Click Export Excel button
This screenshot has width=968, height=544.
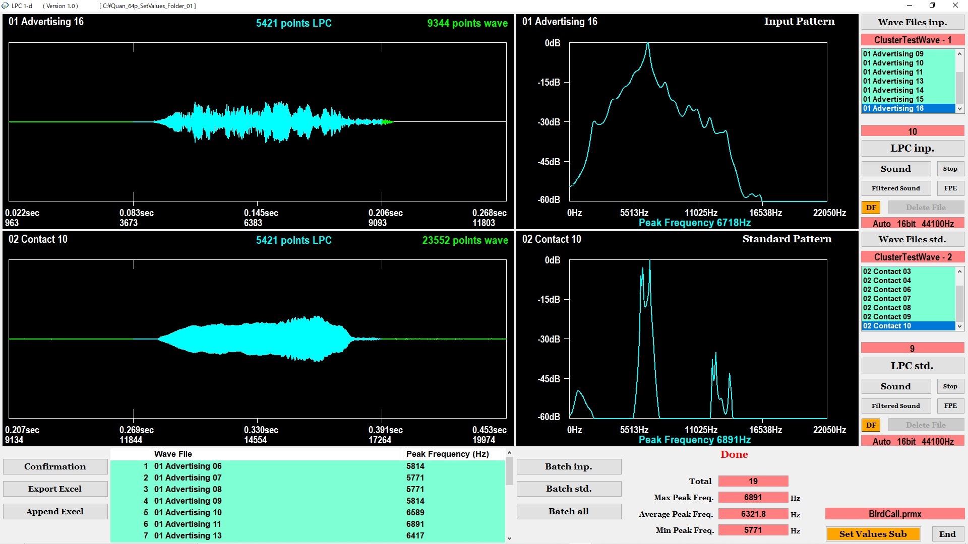tap(55, 489)
